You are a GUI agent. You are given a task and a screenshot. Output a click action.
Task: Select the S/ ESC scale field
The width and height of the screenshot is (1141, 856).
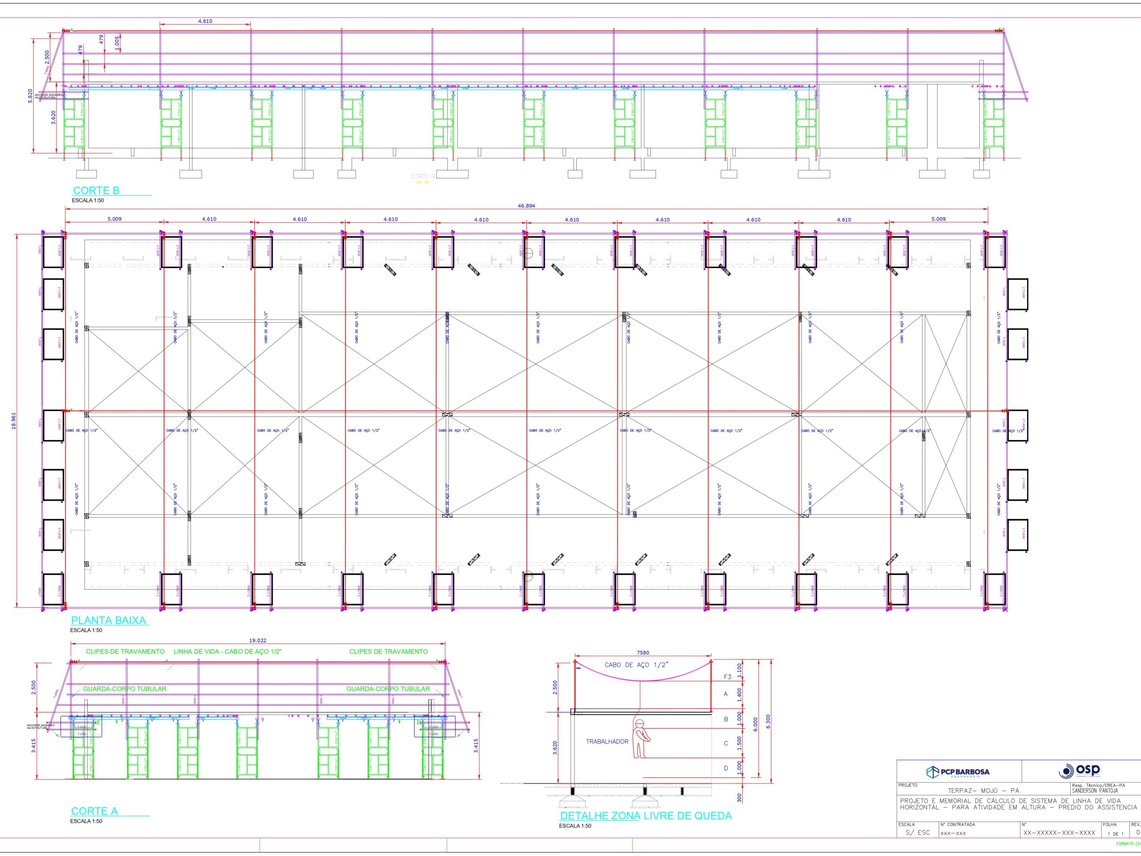click(x=918, y=833)
